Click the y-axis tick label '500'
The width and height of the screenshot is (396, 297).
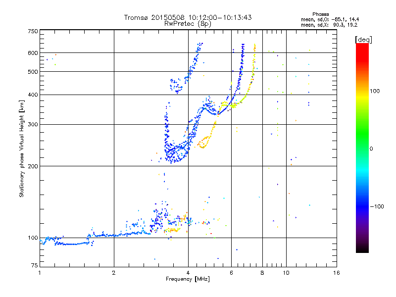[x=33, y=72]
